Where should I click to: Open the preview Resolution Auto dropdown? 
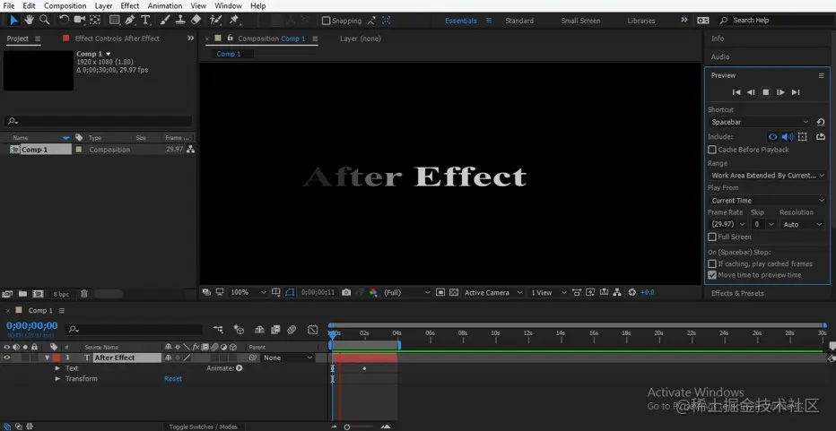pos(803,224)
